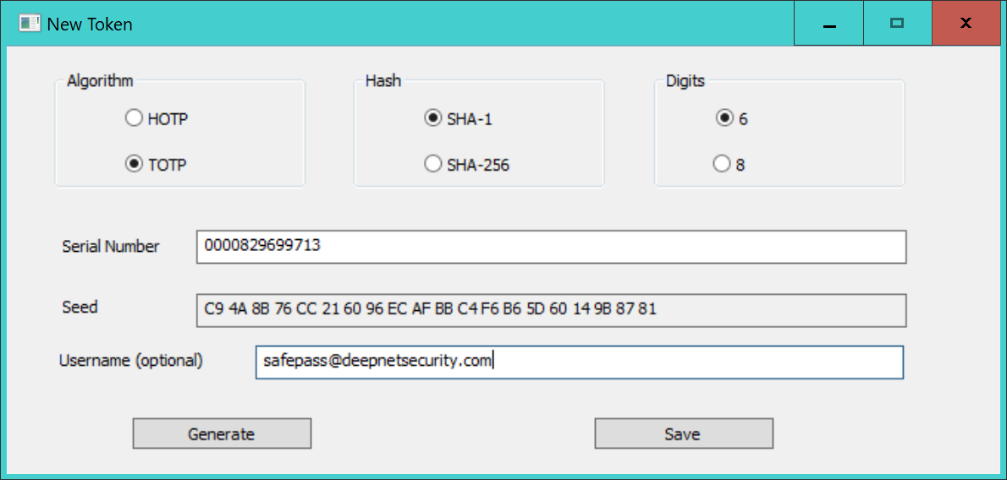Click the Algorithm group label
Image resolution: width=1007 pixels, height=480 pixels.
click(100, 81)
